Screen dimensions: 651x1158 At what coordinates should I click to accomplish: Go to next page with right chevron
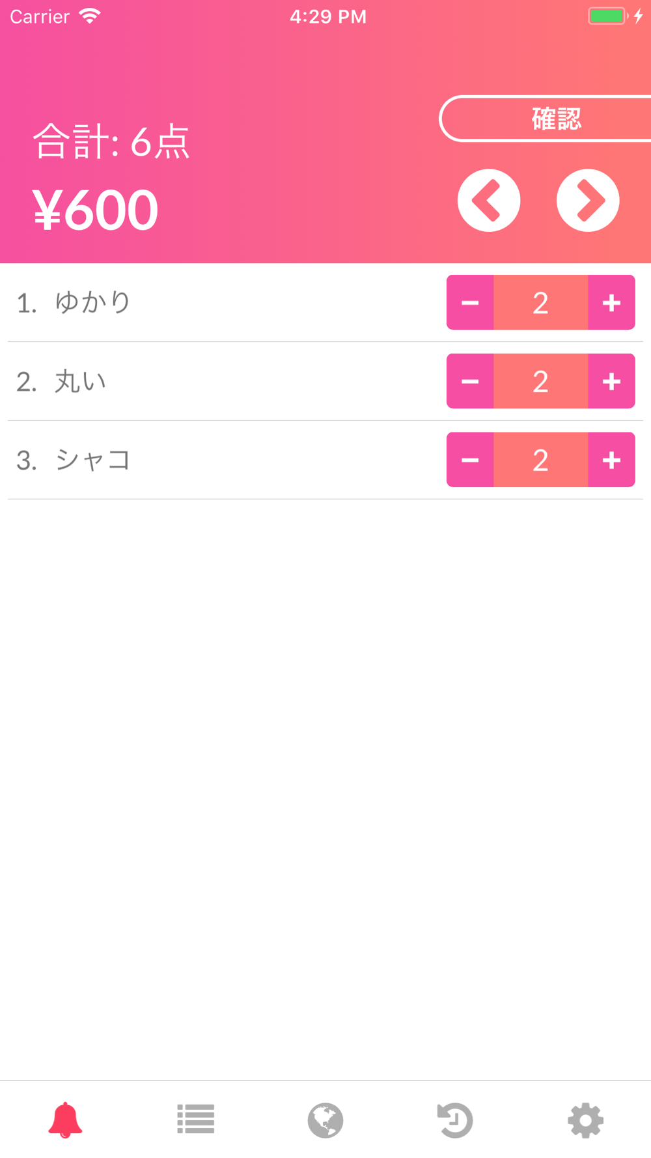coord(588,201)
